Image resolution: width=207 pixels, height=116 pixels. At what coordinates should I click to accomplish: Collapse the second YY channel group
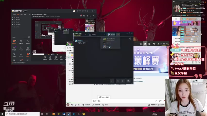[x=68, y=64]
